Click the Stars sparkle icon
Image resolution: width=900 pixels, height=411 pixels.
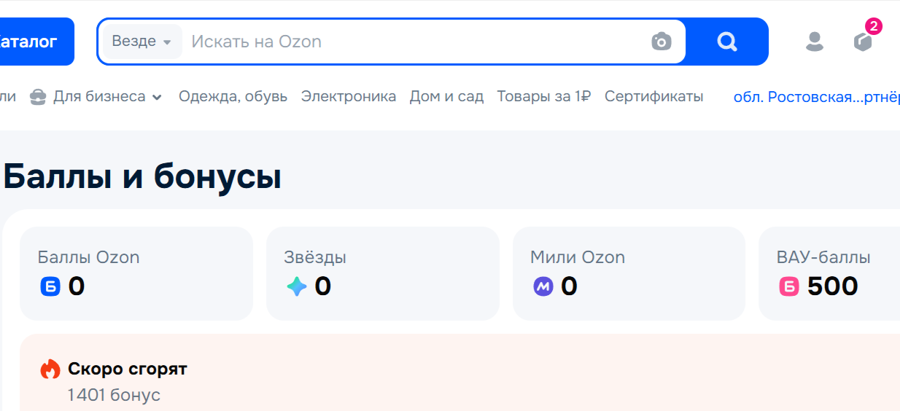tap(296, 287)
